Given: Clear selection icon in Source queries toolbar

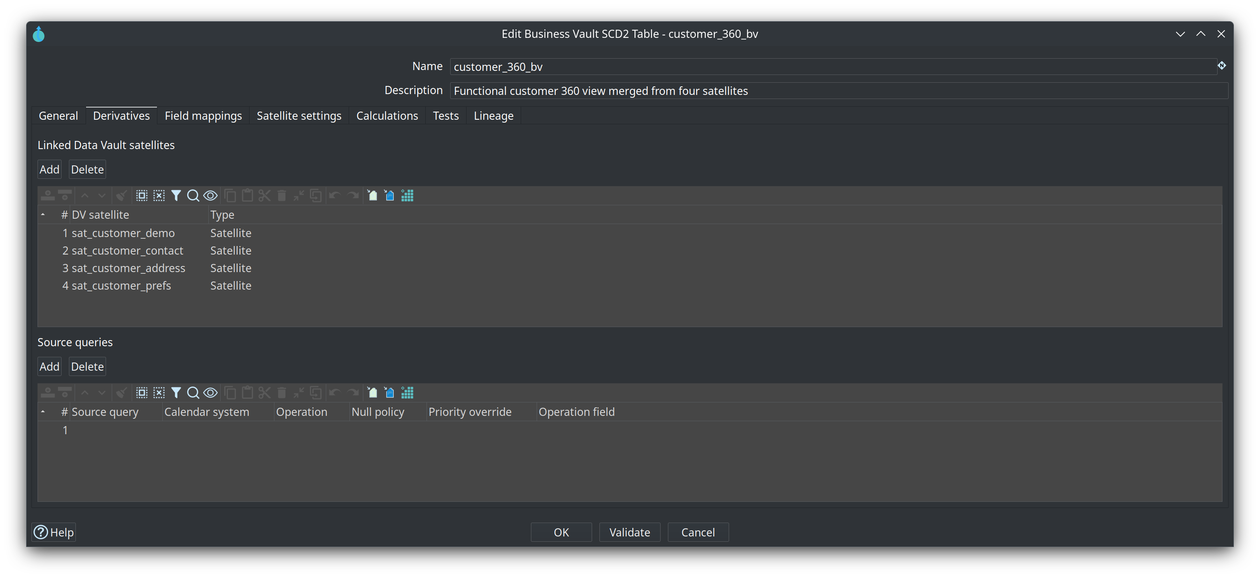Looking at the screenshot, I should [159, 392].
